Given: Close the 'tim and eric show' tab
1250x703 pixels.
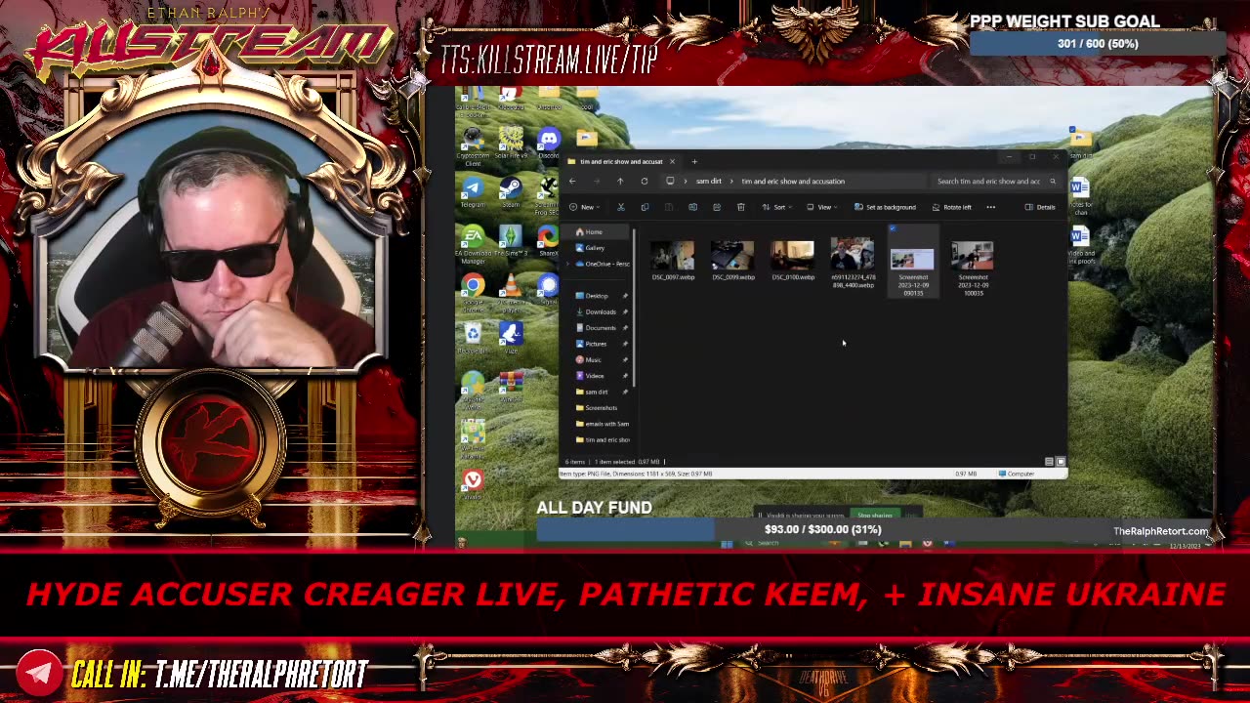Looking at the screenshot, I should [672, 161].
